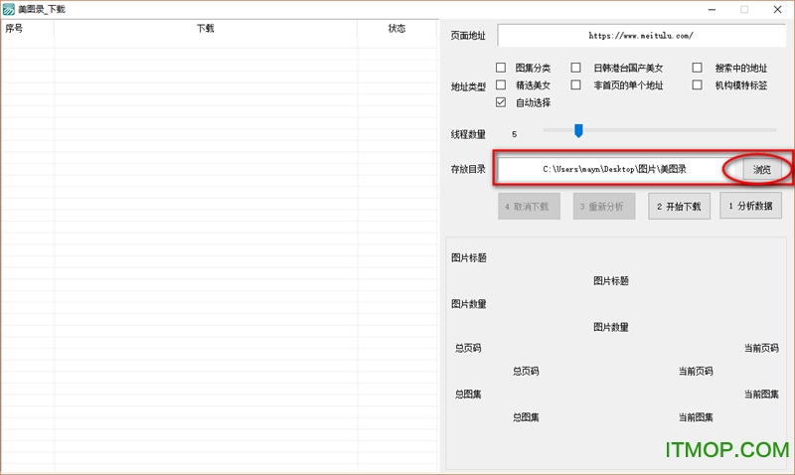Screen dimensions: 795x475
Task: Click the 线程数量 value 5
Action: click(x=514, y=134)
